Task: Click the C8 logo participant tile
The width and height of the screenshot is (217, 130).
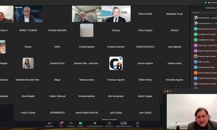Action: pos(116,63)
